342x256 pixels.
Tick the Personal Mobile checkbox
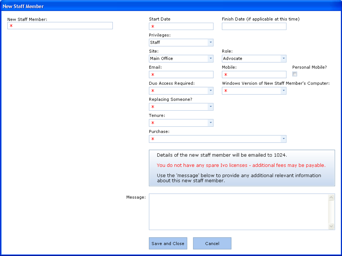tap(295, 74)
